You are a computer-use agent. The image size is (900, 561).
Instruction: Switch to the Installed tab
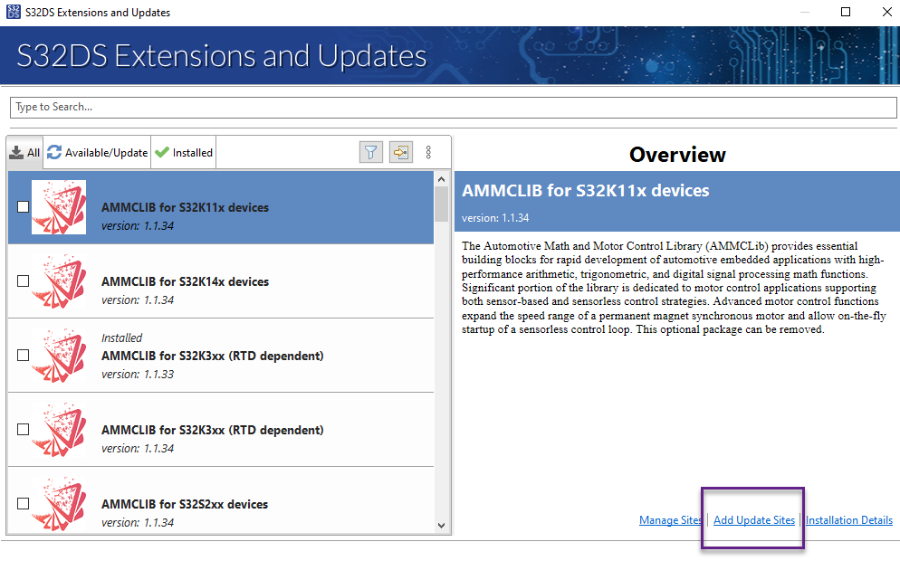tap(183, 151)
